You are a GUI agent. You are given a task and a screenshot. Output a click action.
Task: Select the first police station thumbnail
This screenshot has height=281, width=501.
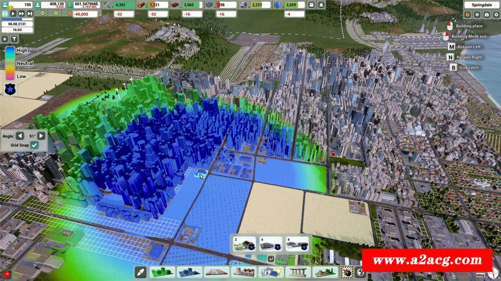(244, 244)
